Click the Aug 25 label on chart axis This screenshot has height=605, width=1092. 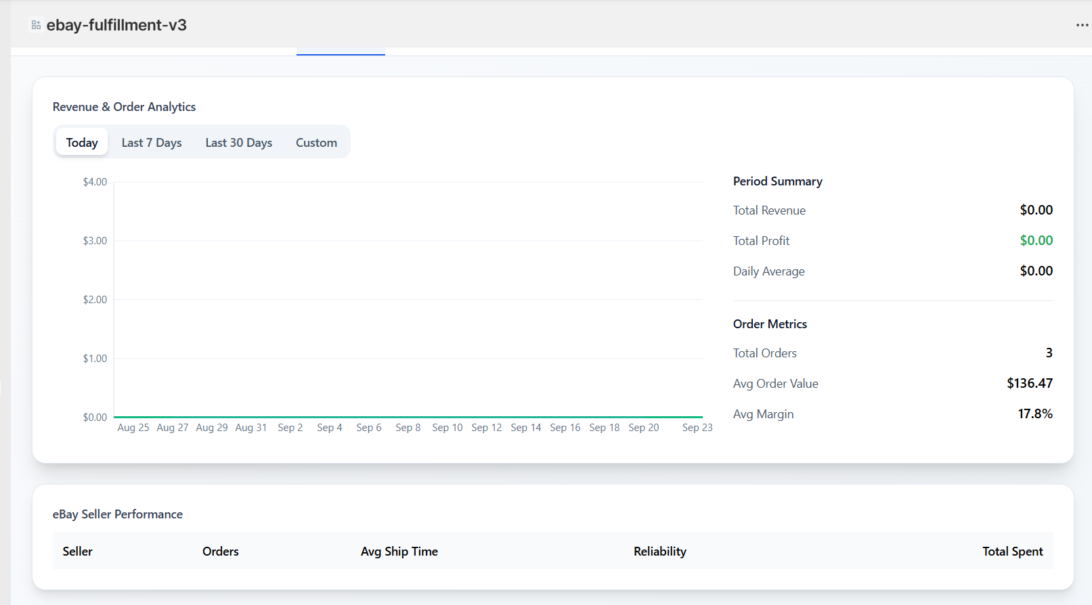tap(133, 428)
